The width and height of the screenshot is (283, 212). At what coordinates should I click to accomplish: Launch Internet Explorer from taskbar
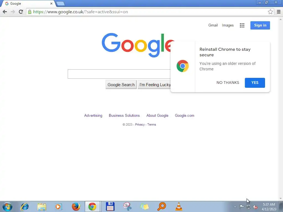[x=25, y=206]
